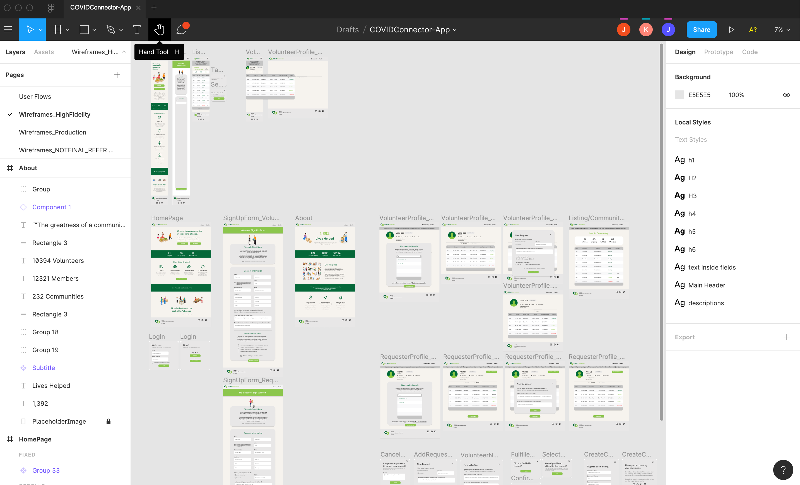
Task: Switch to the Layers tab
Action: [x=15, y=52]
